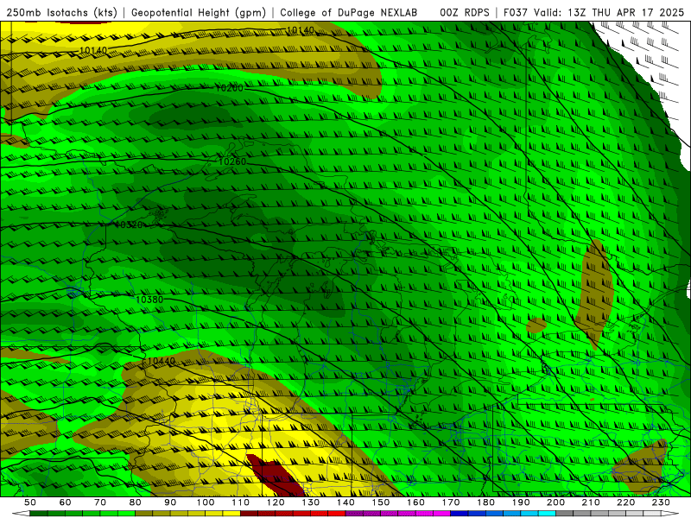Click the 140 kt legend value
This screenshot has height=518, width=691.
[345, 502]
